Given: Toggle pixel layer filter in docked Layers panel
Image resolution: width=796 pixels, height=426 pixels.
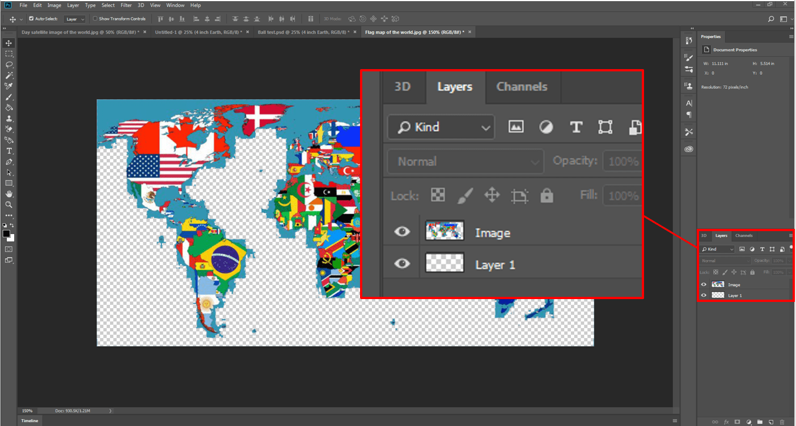Looking at the screenshot, I should [x=742, y=249].
